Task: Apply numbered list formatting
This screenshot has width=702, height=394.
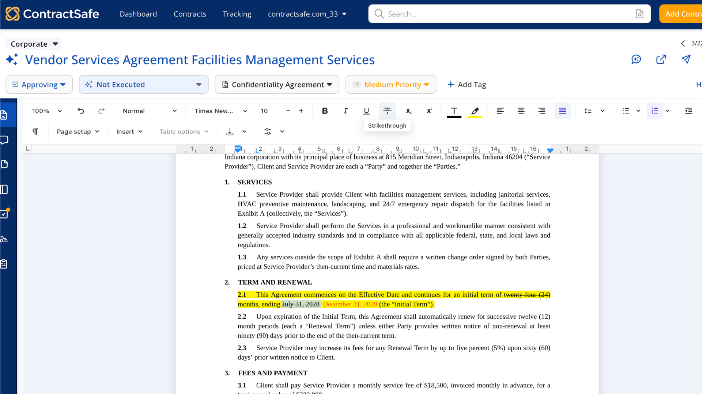Action: point(655,111)
